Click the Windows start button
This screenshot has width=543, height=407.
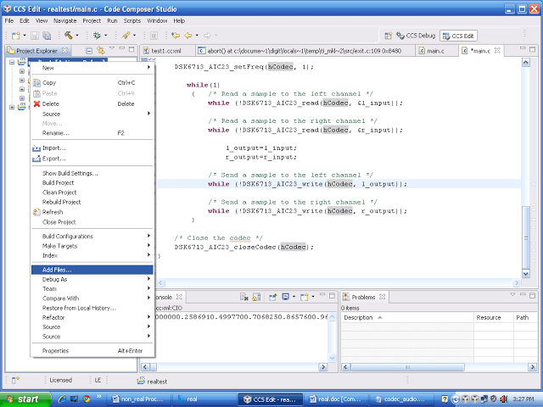[25, 399]
